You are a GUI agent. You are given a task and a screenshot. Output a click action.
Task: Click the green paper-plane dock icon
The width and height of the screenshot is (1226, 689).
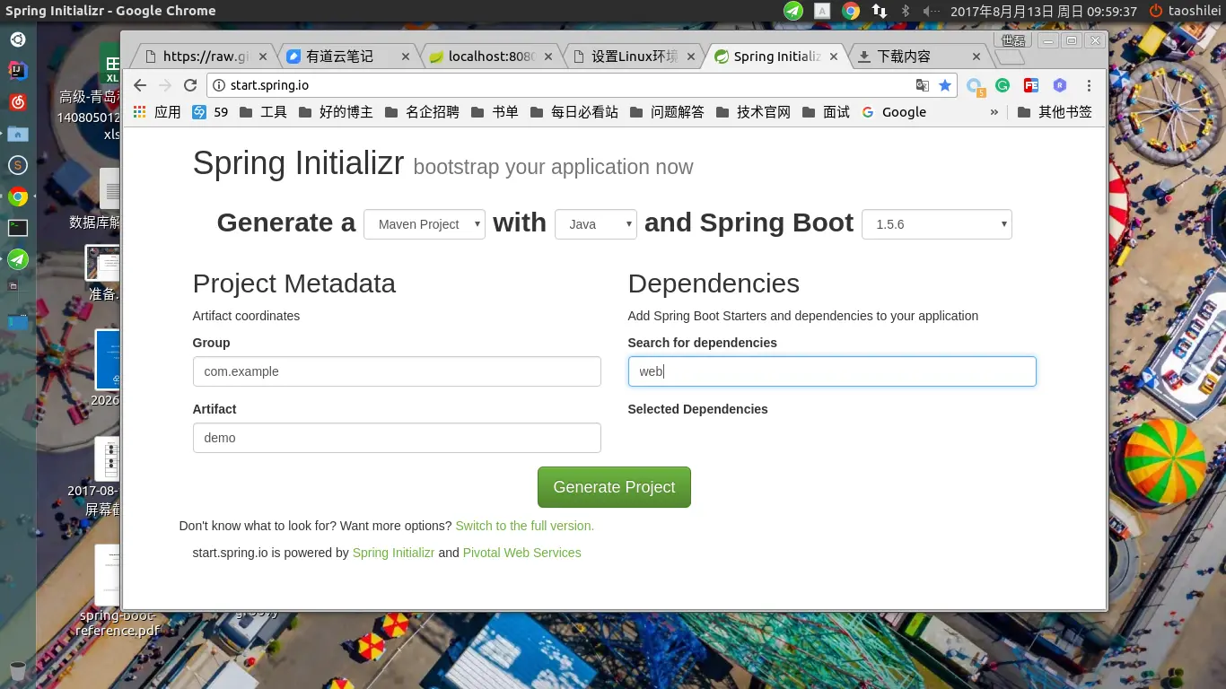(18, 259)
